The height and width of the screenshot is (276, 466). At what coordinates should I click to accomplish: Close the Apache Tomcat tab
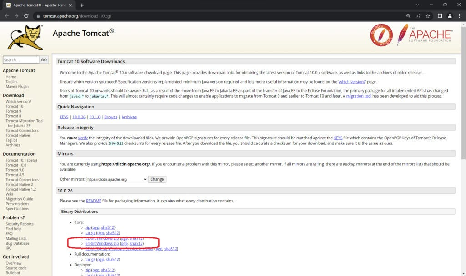[71, 5]
